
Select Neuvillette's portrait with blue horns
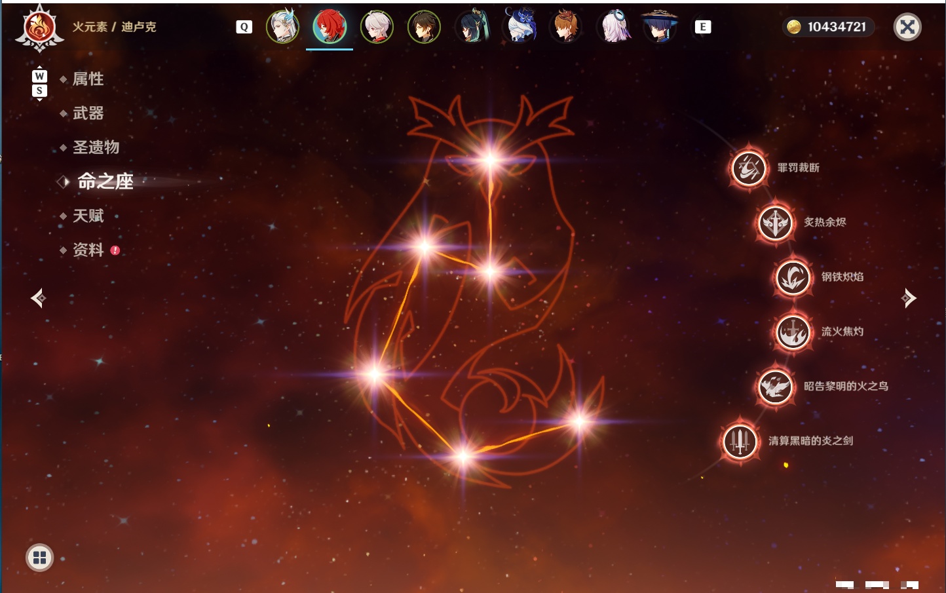point(283,27)
